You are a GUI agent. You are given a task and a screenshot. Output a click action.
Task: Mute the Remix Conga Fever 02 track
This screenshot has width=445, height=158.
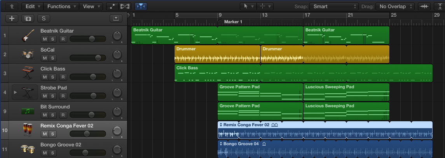click(x=45, y=134)
